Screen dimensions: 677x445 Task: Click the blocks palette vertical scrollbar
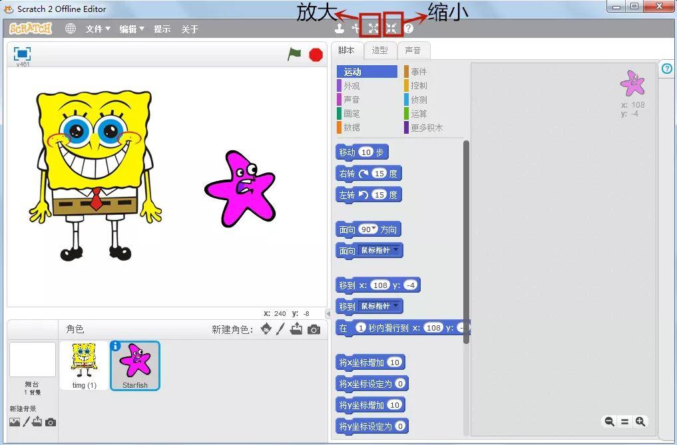click(x=466, y=241)
